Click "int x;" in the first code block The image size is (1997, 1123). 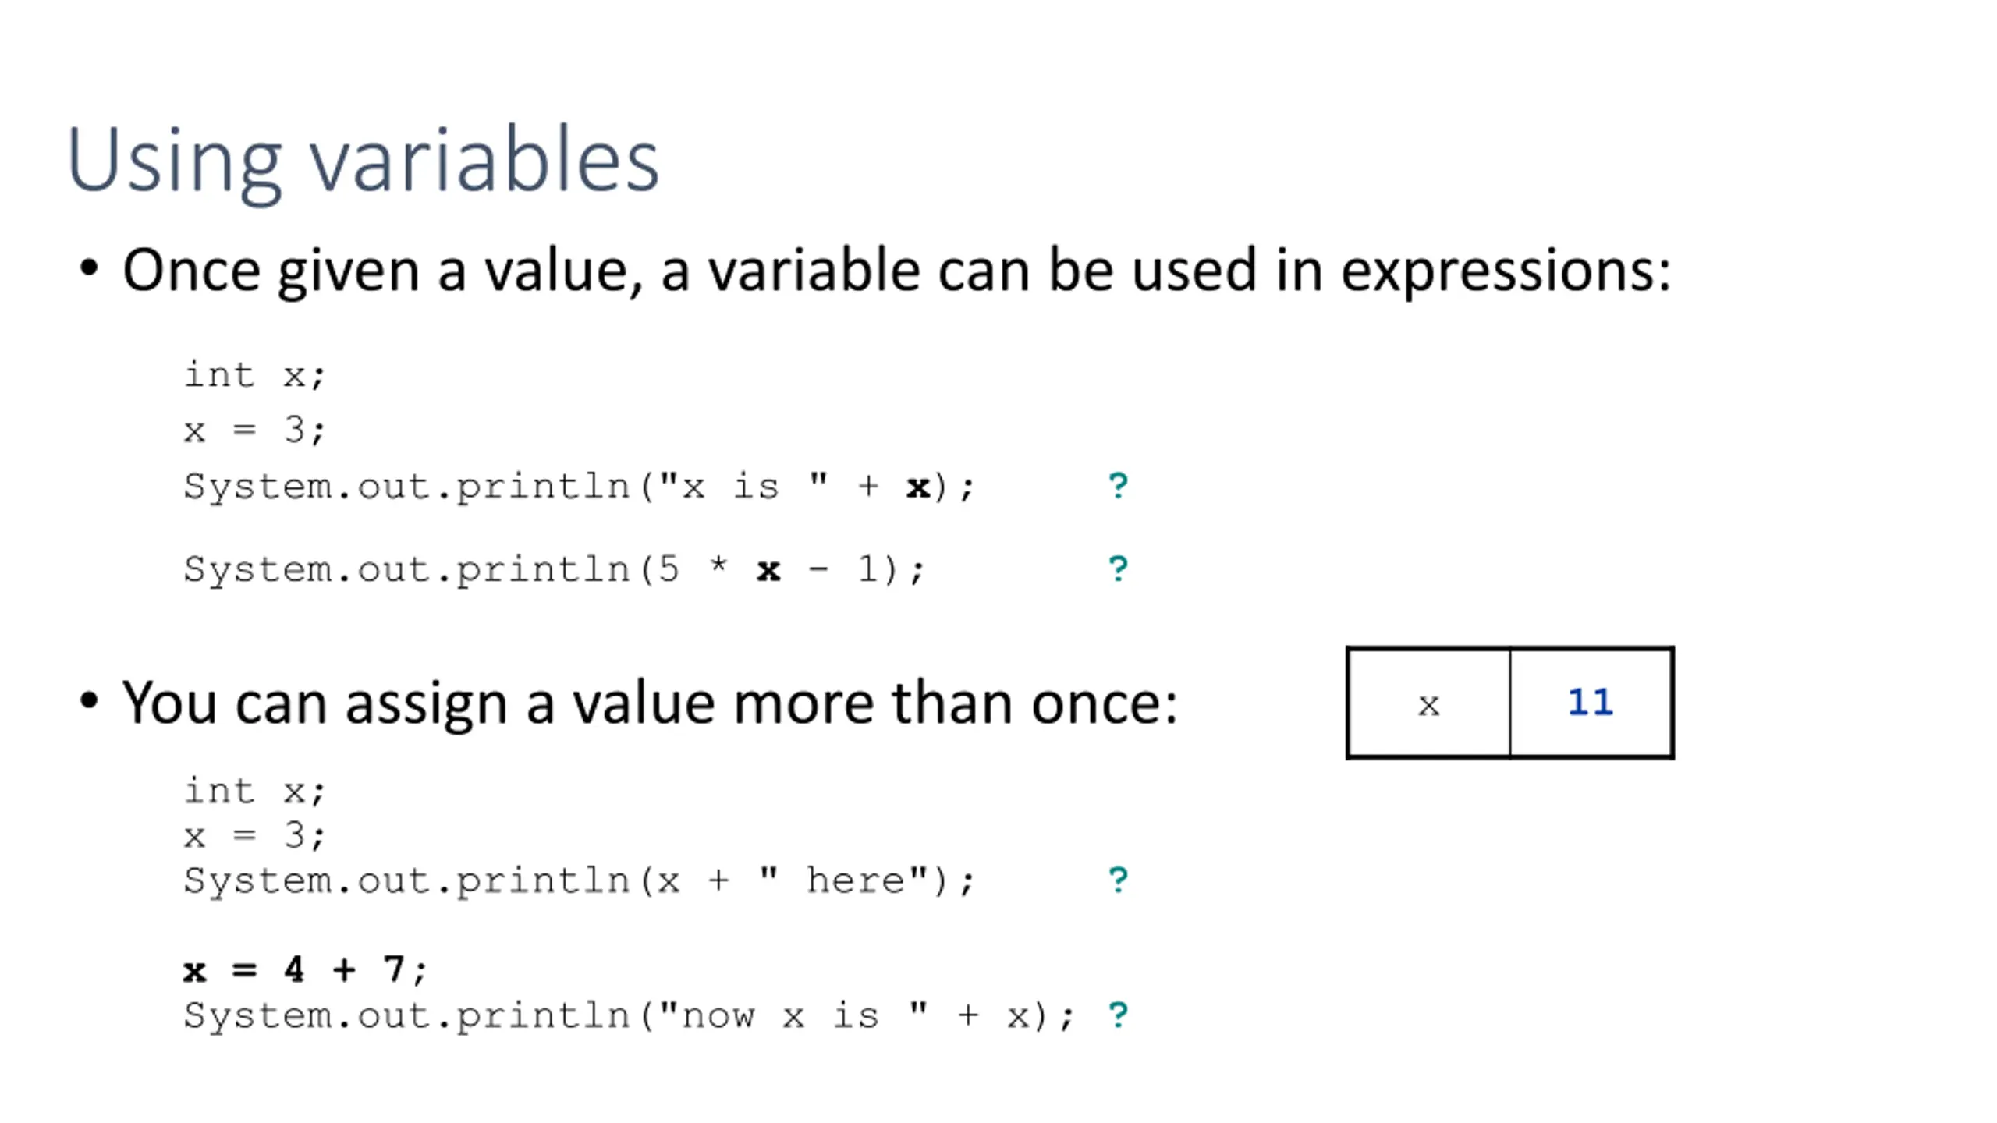click(254, 375)
